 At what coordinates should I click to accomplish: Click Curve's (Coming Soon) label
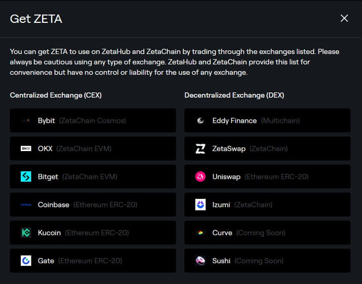click(261, 233)
